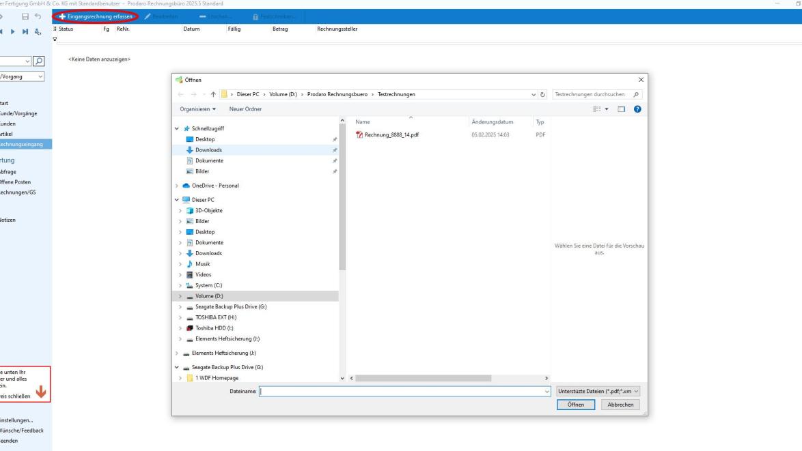Click the magnifier icon in Testrechnungen search box
This screenshot has width=802, height=451.
tap(636, 94)
